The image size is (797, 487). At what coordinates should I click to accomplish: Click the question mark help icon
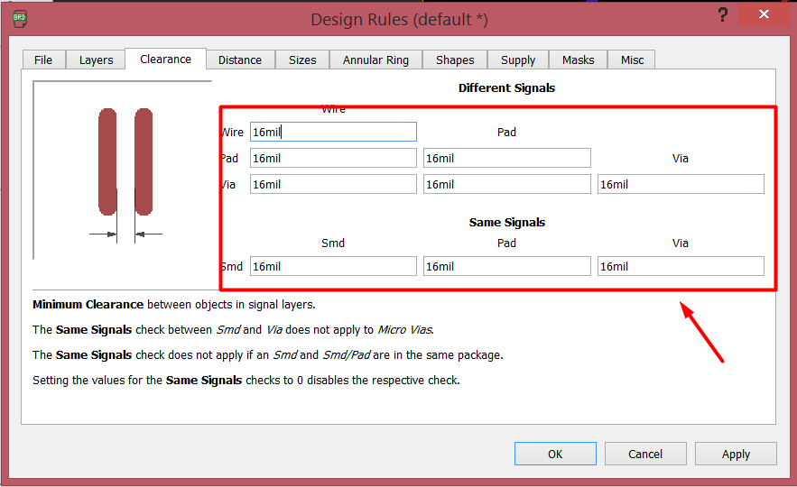[723, 15]
